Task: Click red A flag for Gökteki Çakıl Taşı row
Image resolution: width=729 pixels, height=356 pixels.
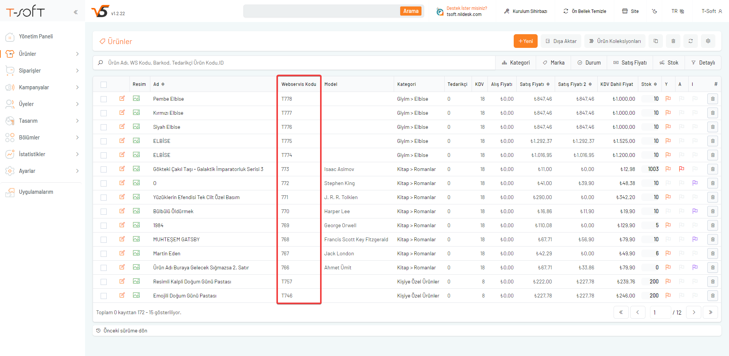Action: point(682,169)
